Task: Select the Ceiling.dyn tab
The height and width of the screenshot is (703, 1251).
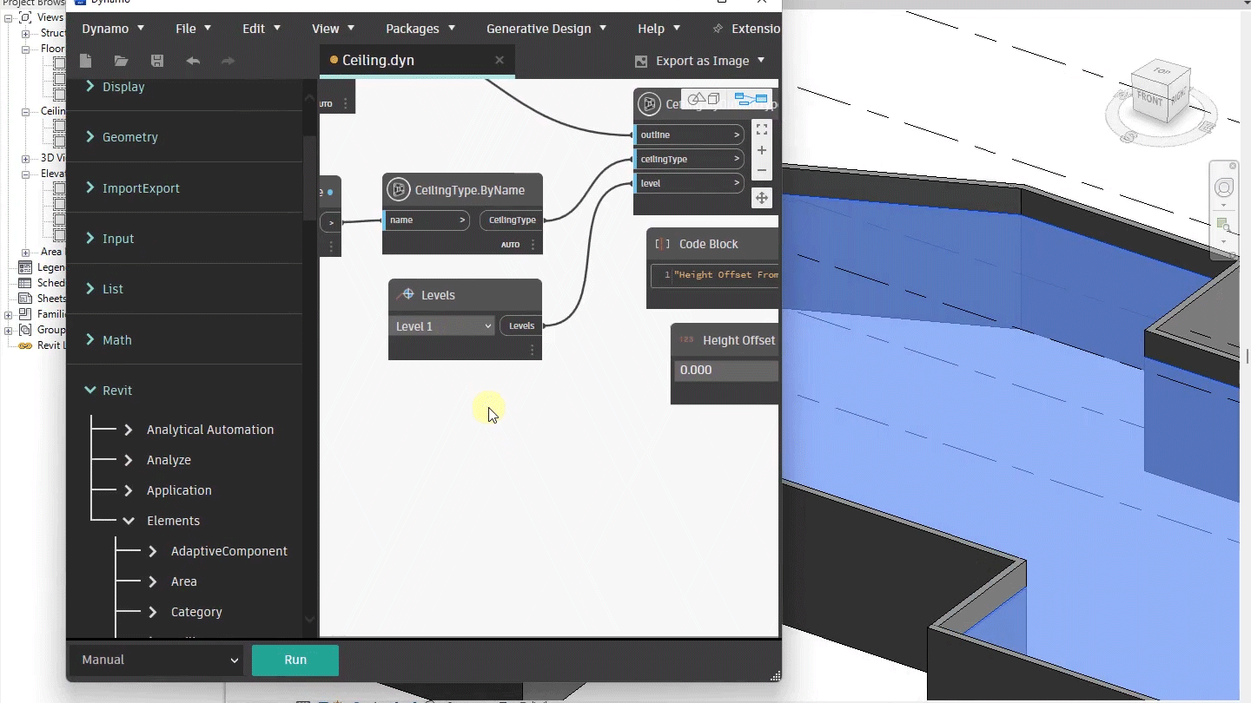Action: [417, 60]
